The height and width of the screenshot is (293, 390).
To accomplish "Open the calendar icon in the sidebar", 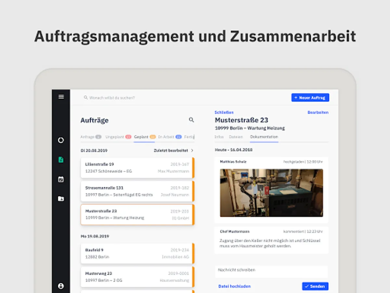I will pos(61,179).
